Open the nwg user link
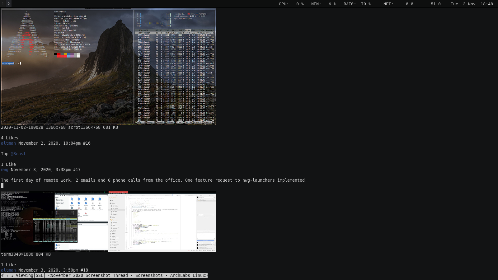This screenshot has height=280, width=498. click(x=5, y=170)
